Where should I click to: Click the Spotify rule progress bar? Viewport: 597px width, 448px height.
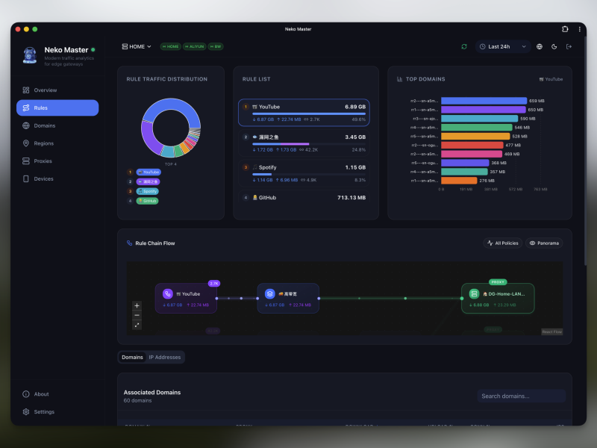pos(309,174)
